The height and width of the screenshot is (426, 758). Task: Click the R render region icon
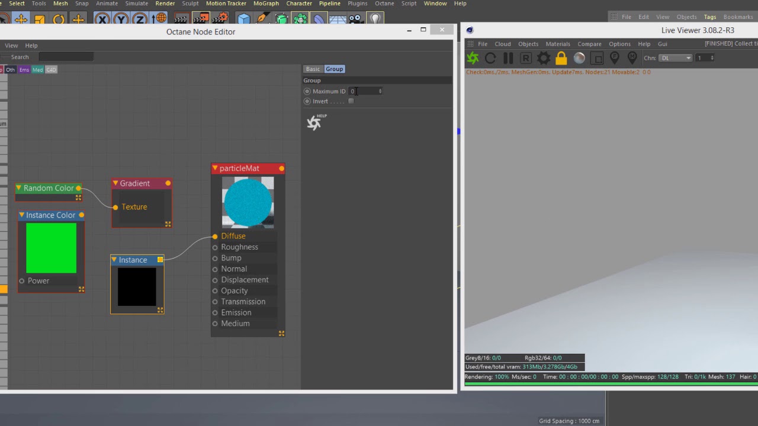coord(526,58)
